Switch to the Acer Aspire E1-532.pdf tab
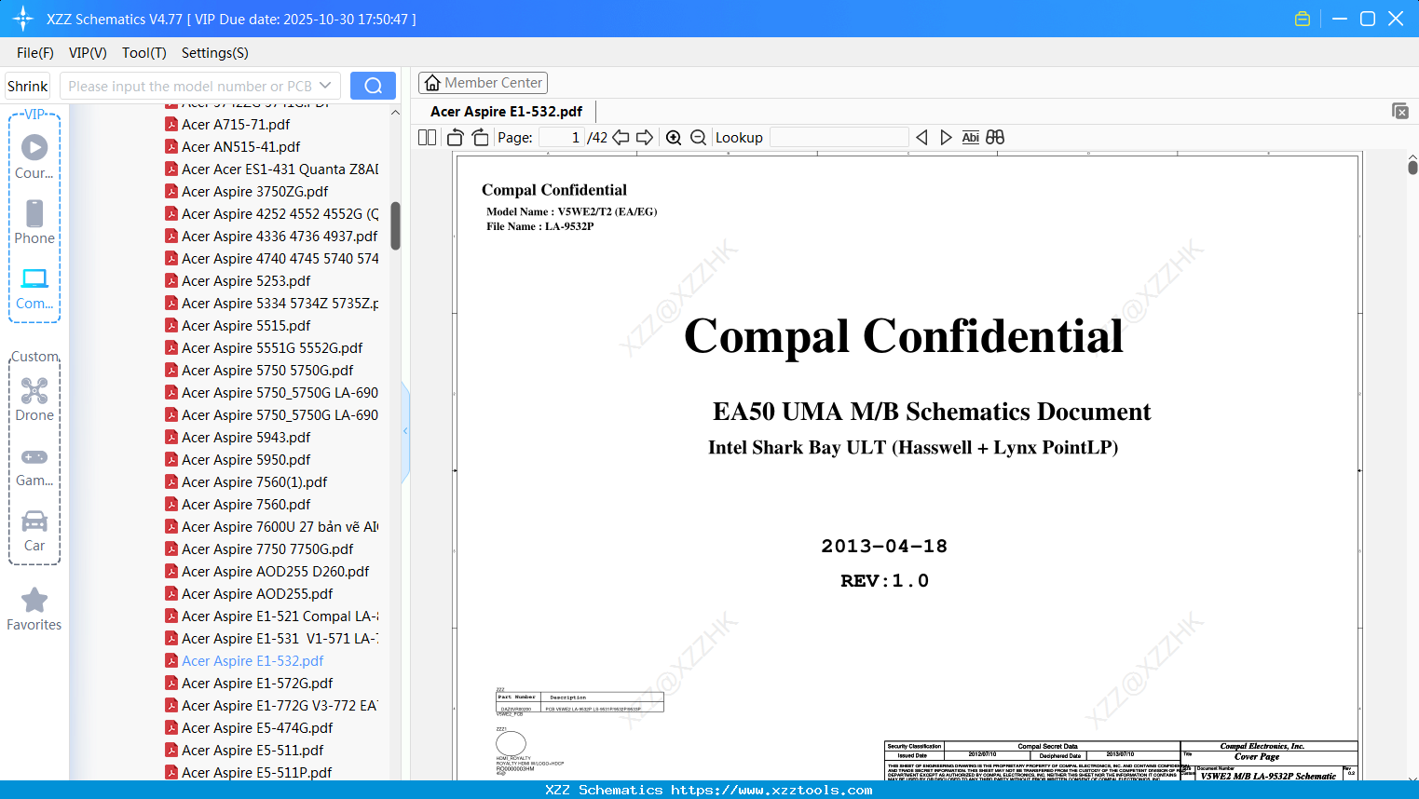Image resolution: width=1419 pixels, height=799 pixels. pos(506,112)
